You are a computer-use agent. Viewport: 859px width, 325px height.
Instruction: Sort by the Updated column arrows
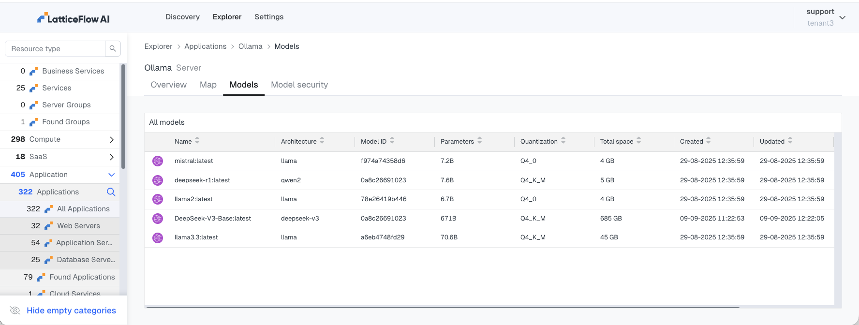790,141
